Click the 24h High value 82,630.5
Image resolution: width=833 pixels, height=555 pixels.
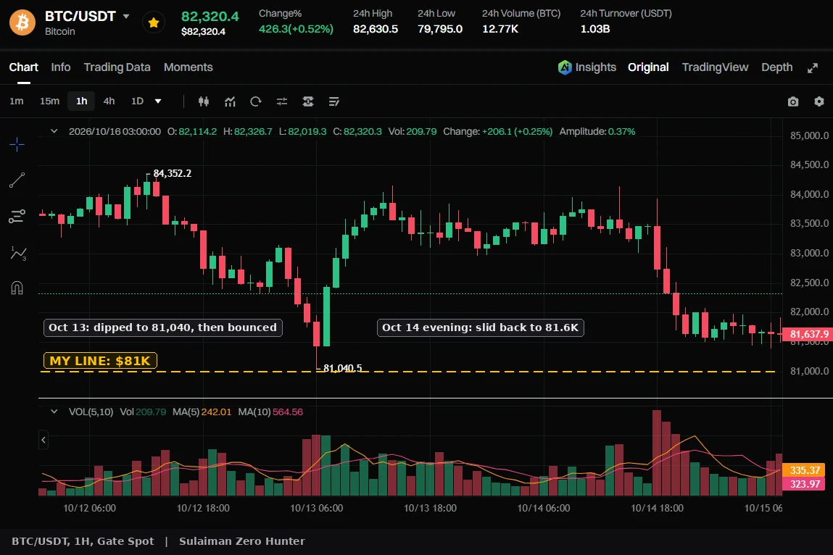pyautogui.click(x=376, y=29)
